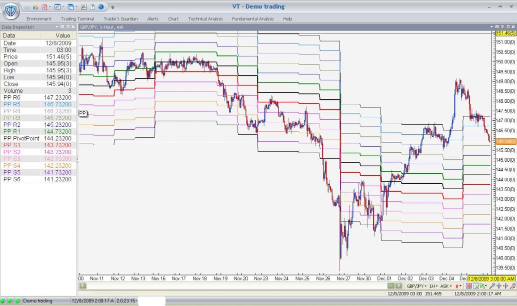The height and width of the screenshot is (306, 517).
Task: Open chart window options dropdown arrow
Action: pos(491,26)
